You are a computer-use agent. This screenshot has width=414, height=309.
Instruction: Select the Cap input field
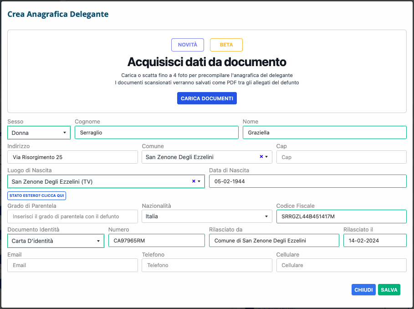pos(341,157)
